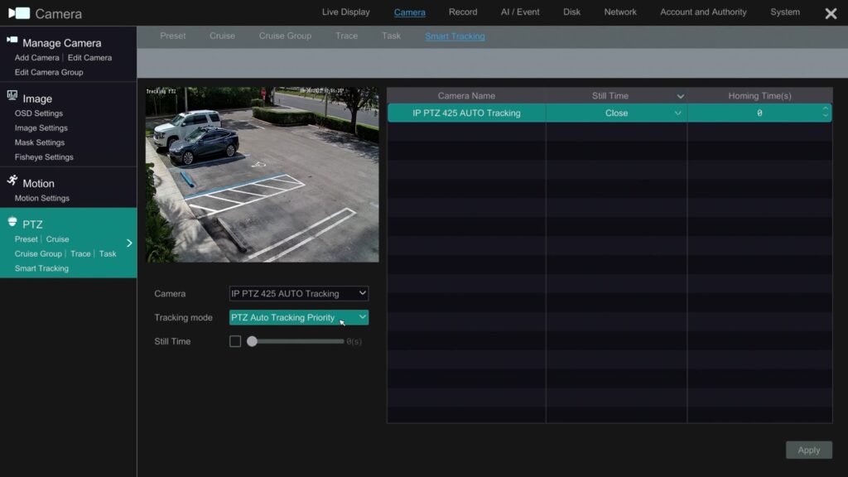Open Smart Tracking link in sidebar

(x=41, y=268)
